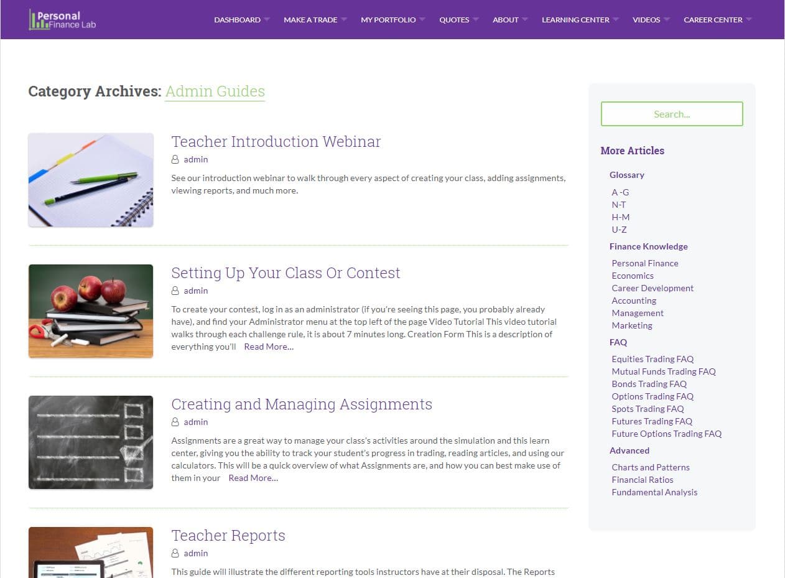Screen dimensions: 785x578
Task: Open the Creating and Managing Assignments title
Action: click(x=302, y=404)
